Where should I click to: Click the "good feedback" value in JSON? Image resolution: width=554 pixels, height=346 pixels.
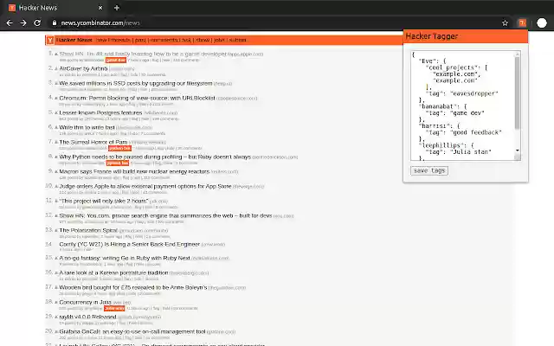(x=475, y=132)
